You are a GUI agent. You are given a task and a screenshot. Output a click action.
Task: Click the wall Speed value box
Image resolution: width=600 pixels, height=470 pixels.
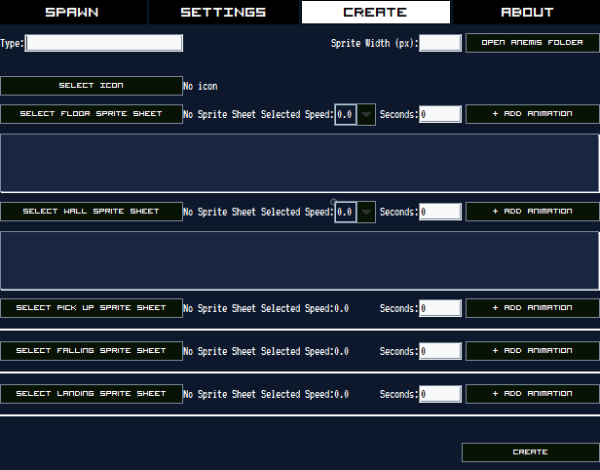[346, 212]
